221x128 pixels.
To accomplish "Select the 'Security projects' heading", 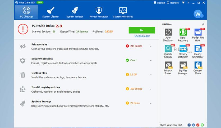I will click(42, 59).
